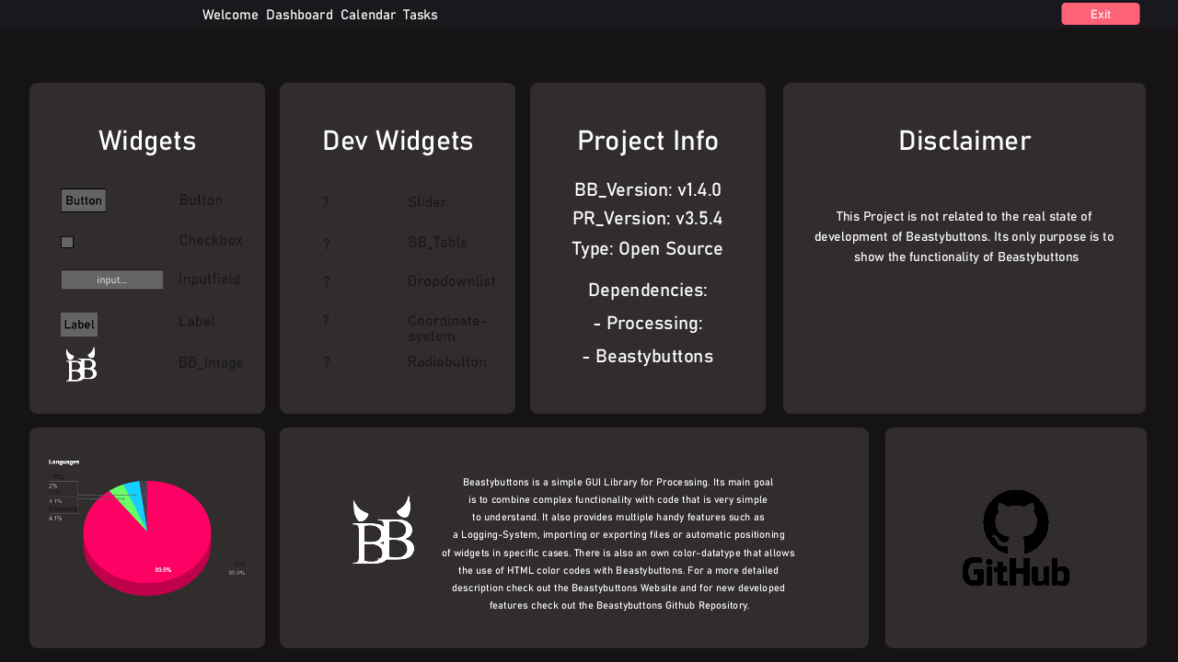Toggle the sample checkbox in Widgets

67,242
